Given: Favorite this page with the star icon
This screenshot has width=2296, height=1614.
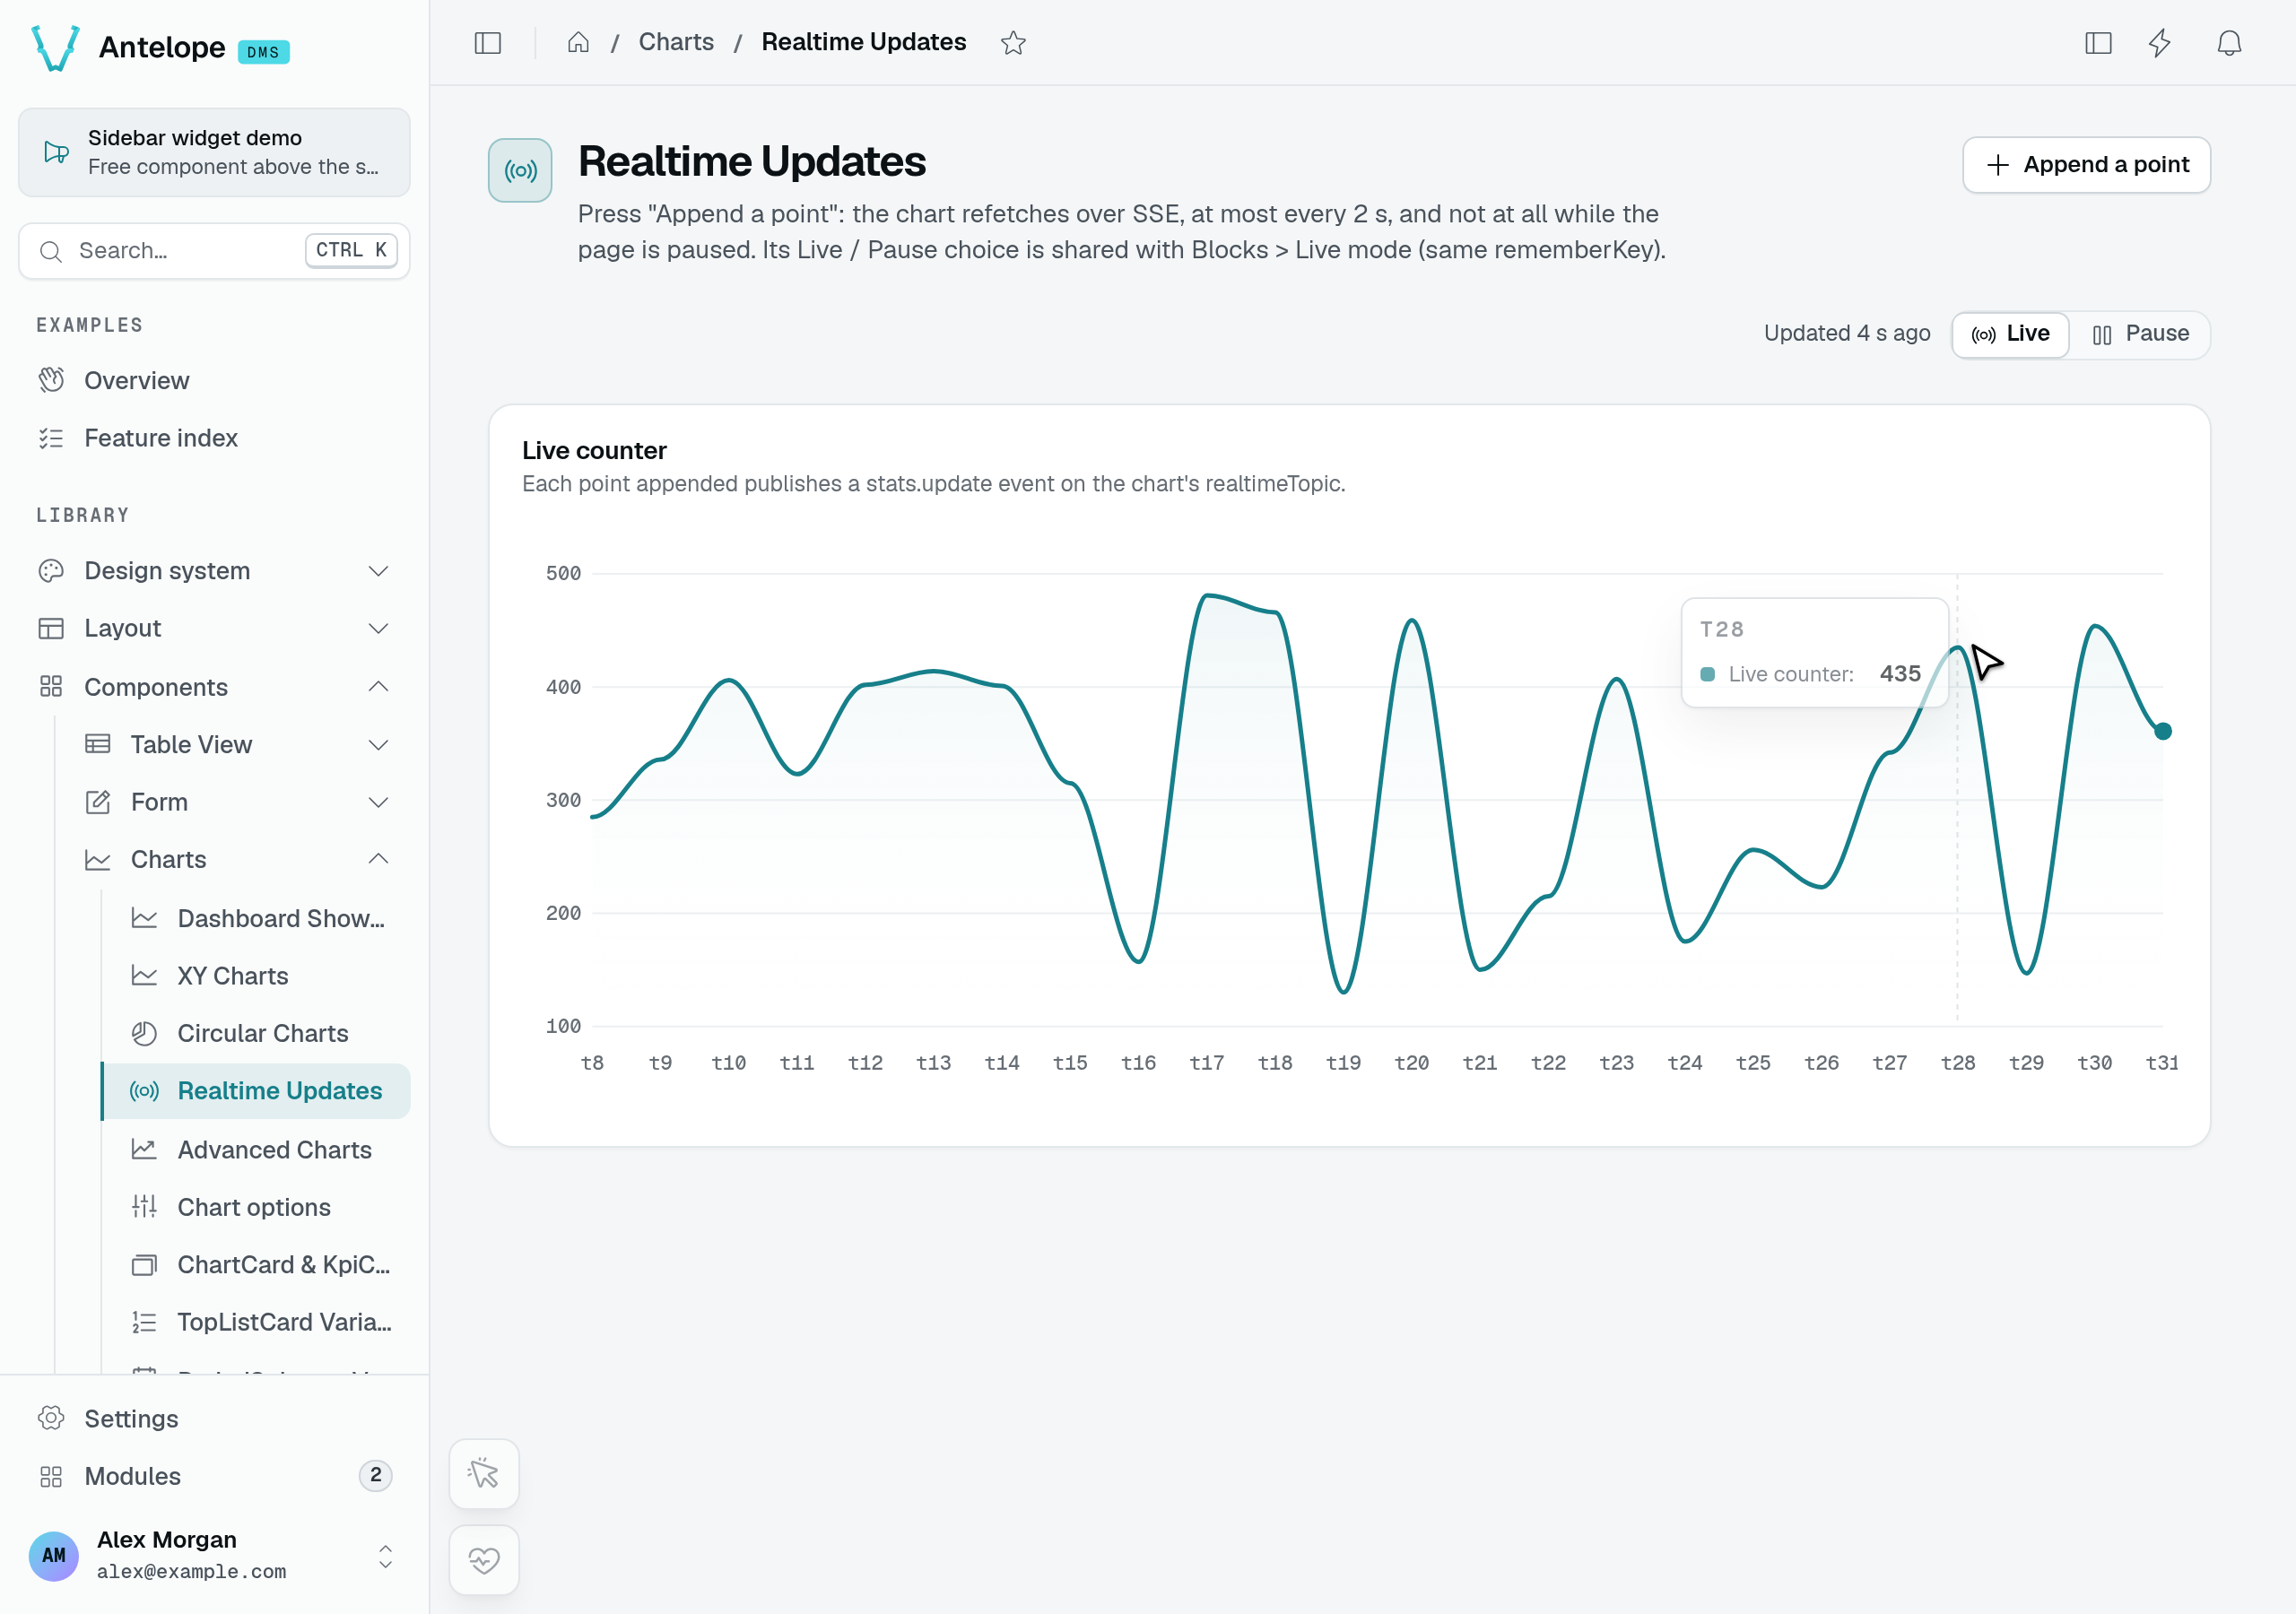Looking at the screenshot, I should coord(1013,43).
